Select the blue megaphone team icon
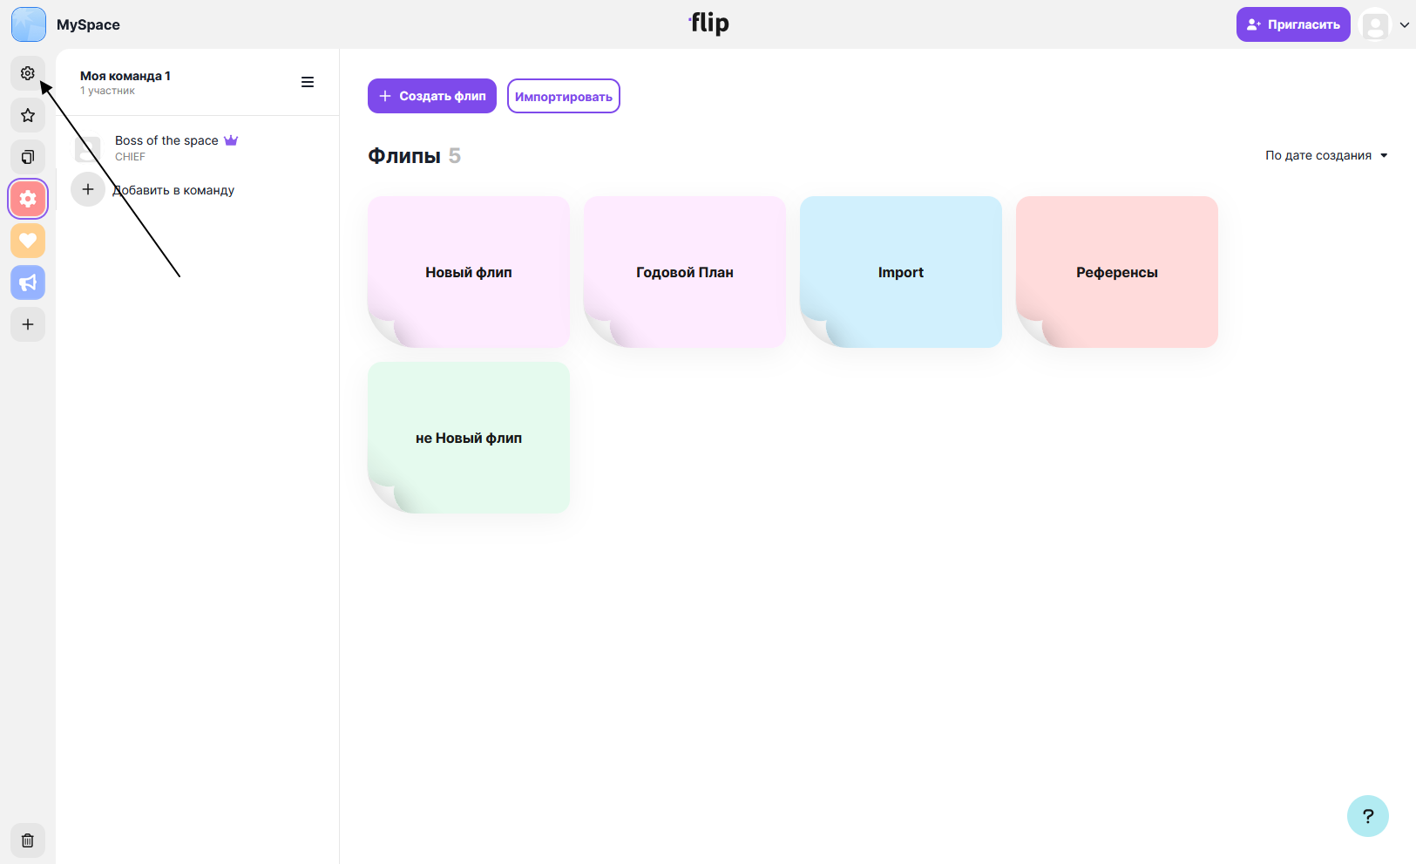 [x=28, y=282]
